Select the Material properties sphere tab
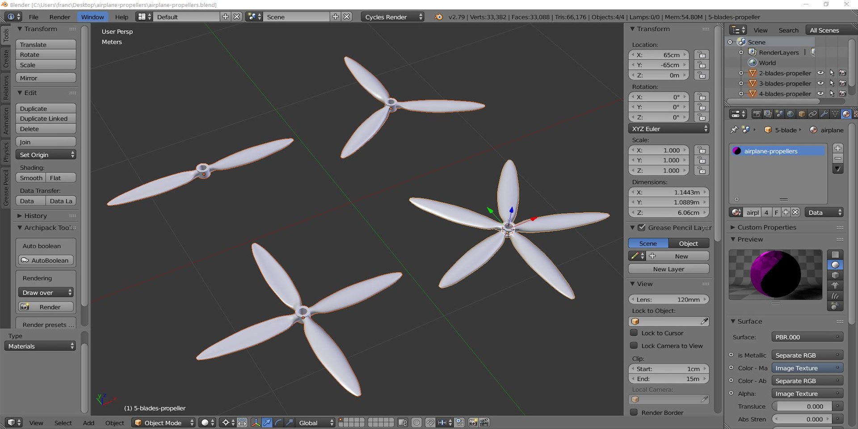 [x=846, y=114]
